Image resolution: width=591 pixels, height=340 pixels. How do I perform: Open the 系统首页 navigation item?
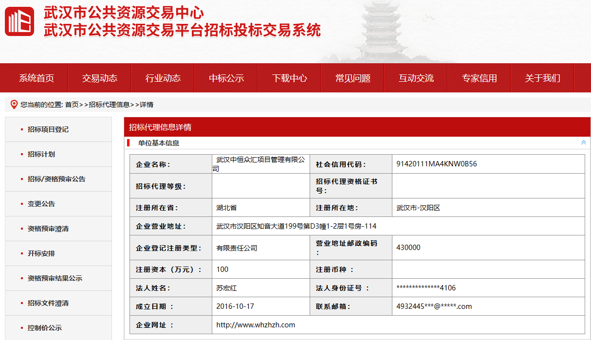pyautogui.click(x=37, y=78)
